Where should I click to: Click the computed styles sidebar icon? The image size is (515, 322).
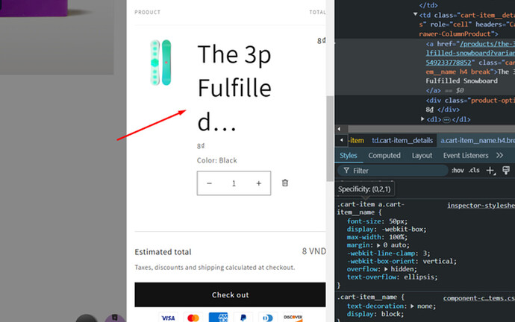pyautogui.click(x=506, y=170)
